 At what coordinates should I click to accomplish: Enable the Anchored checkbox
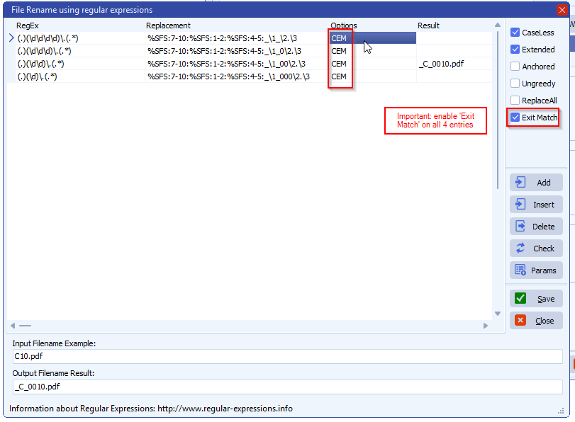pos(515,67)
